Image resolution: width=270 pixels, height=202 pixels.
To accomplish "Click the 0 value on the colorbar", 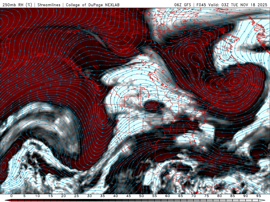I will 11,196.
